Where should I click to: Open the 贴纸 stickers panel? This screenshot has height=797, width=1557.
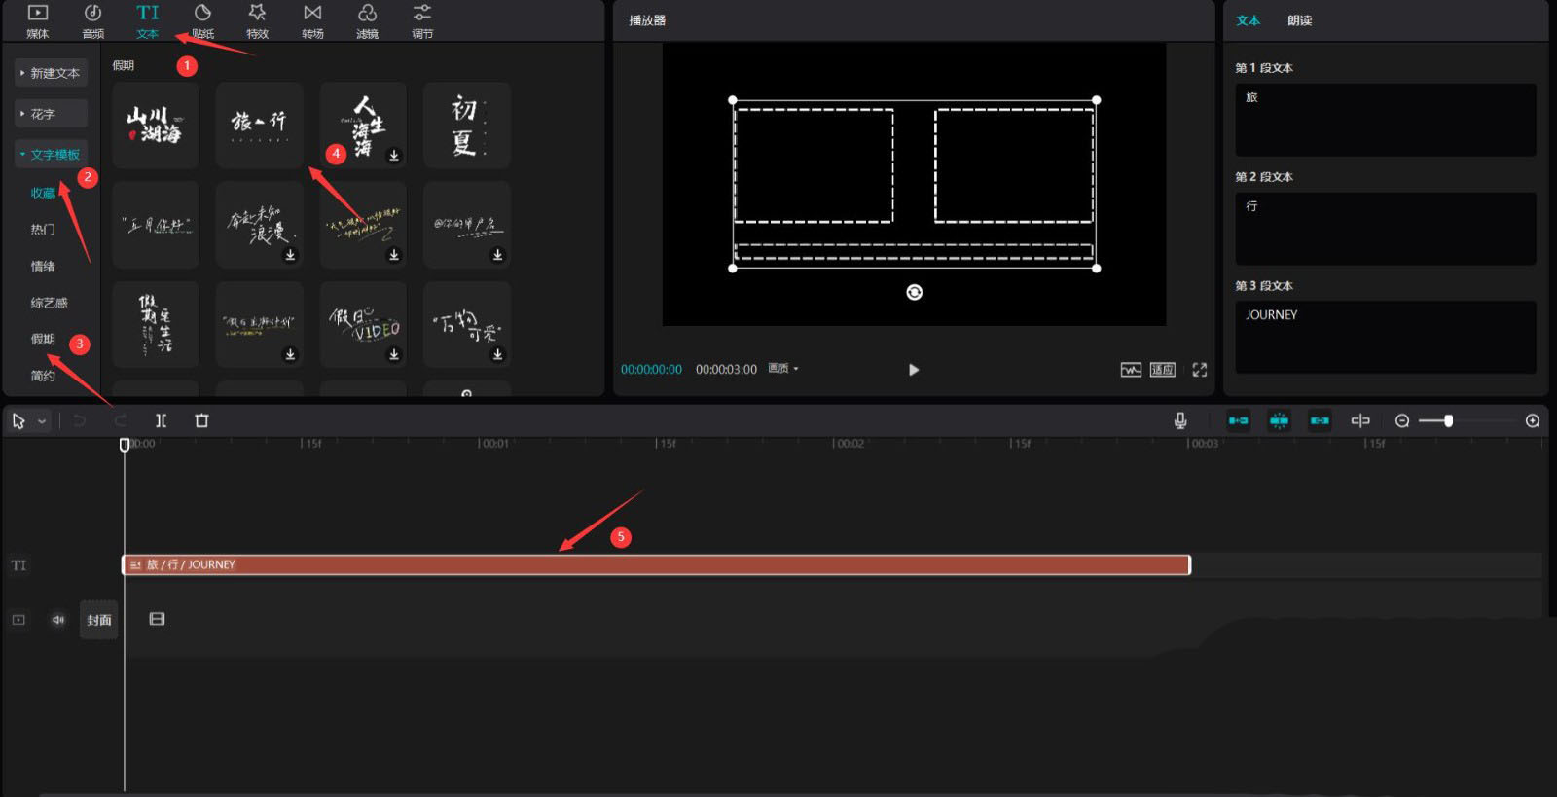tap(202, 20)
